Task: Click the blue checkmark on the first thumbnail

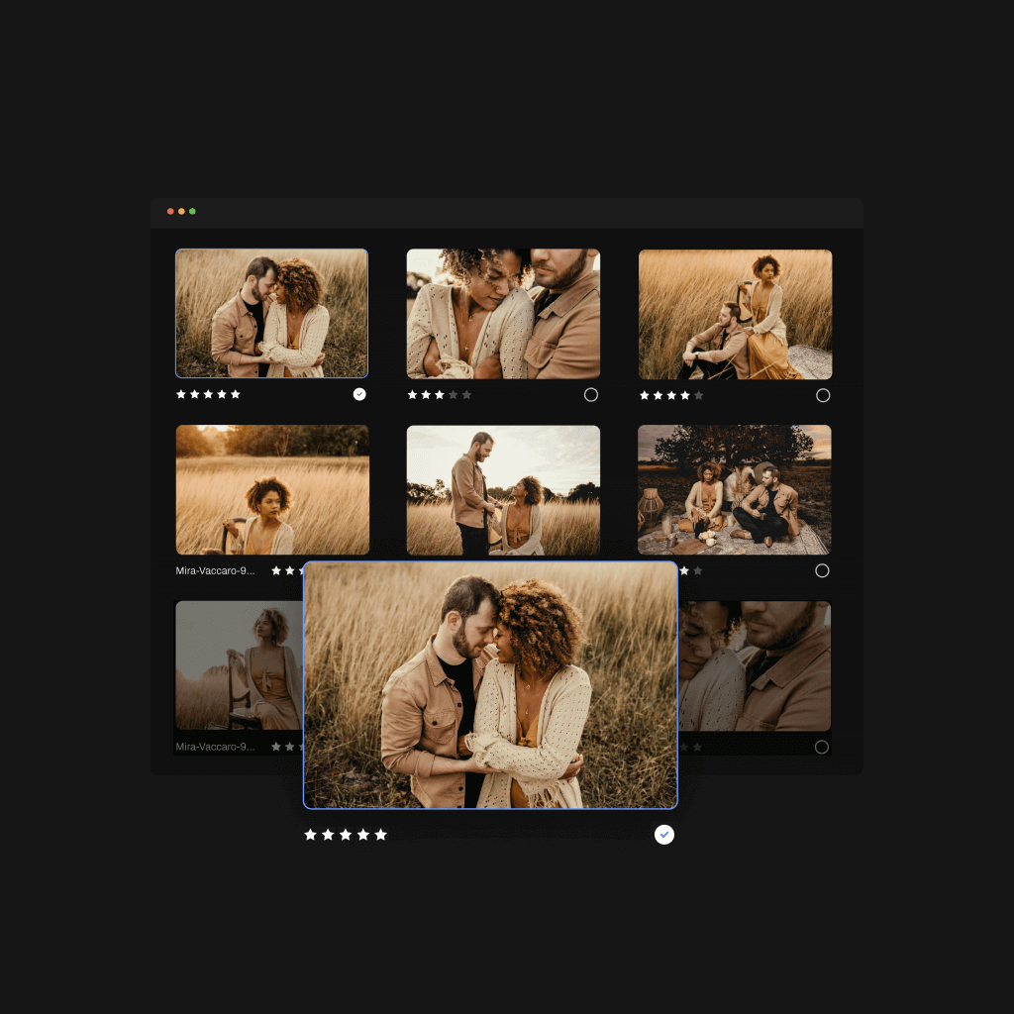Action: pos(358,393)
